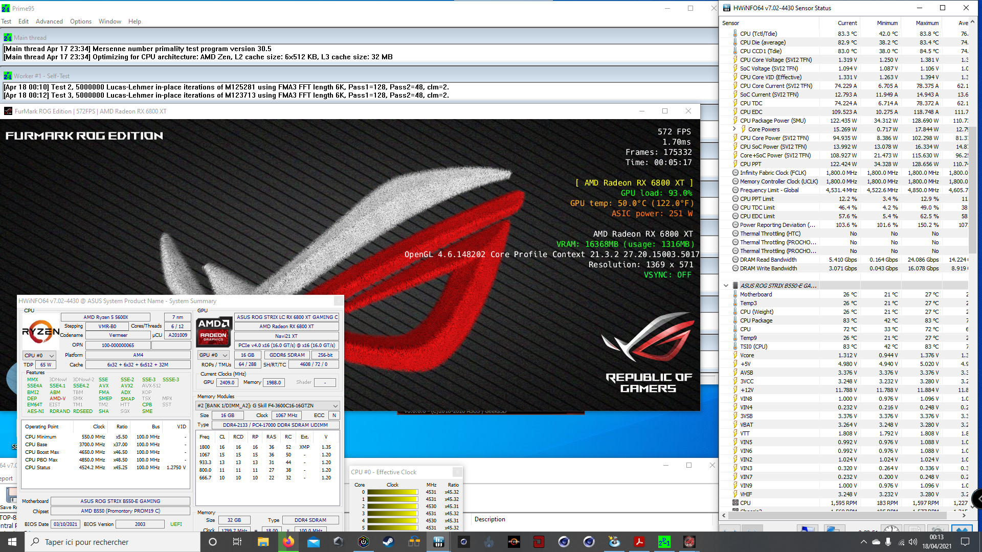
Task: Click the Task View taskbar button
Action: tap(237, 542)
